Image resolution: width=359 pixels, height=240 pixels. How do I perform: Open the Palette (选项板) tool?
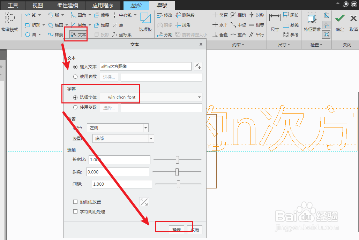click(x=145, y=22)
